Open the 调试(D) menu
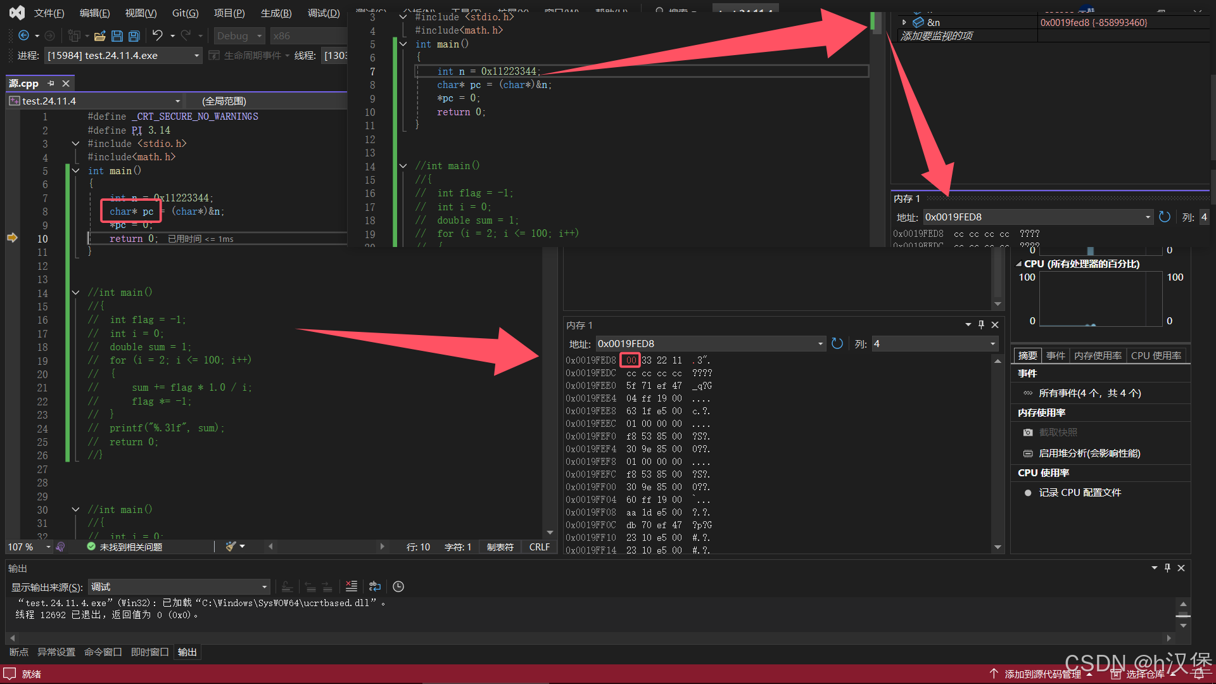 point(323,13)
